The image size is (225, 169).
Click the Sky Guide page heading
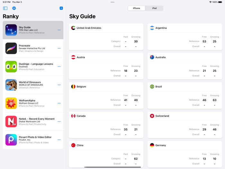coord(82,16)
